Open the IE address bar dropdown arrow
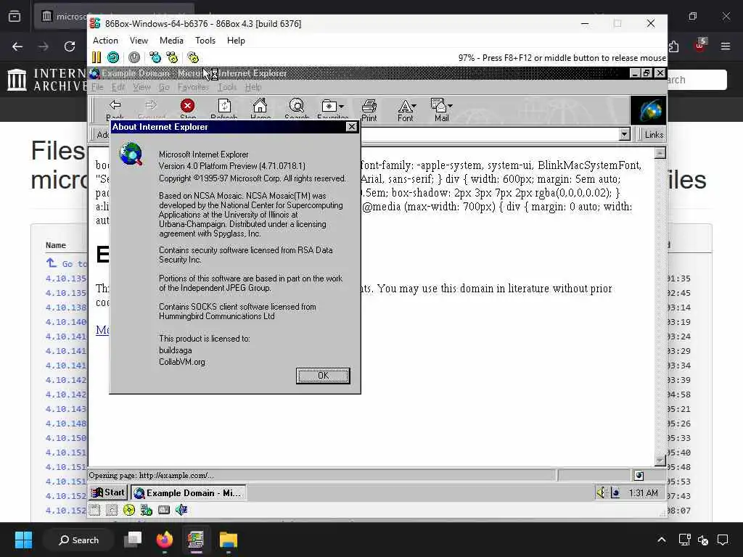Viewport: 743px width, 557px height. coord(625,134)
